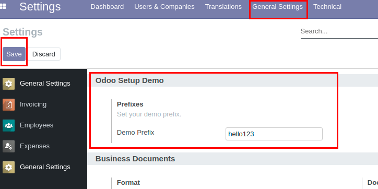The image size is (378, 189).
Task: Click the gray Expenses icon
Action: click(x=9, y=146)
